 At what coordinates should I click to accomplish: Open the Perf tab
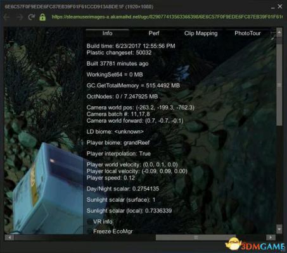[154, 34]
